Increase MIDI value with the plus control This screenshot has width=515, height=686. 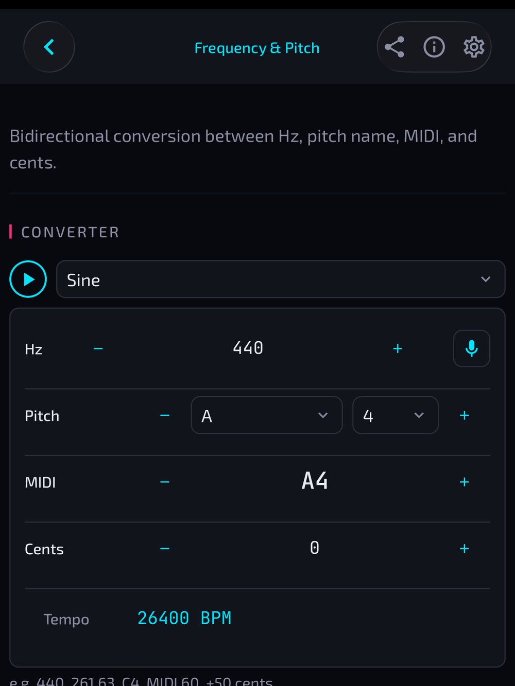click(x=464, y=482)
